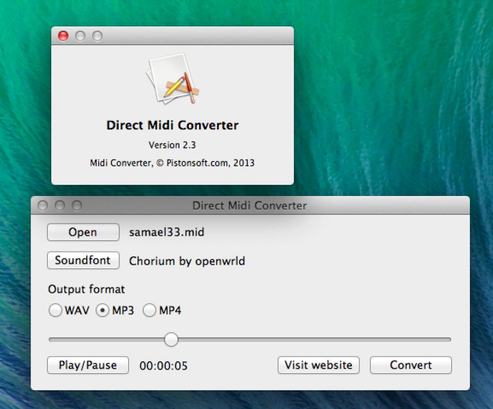
Task: Open the samael33.mid file picker
Action: pos(82,232)
